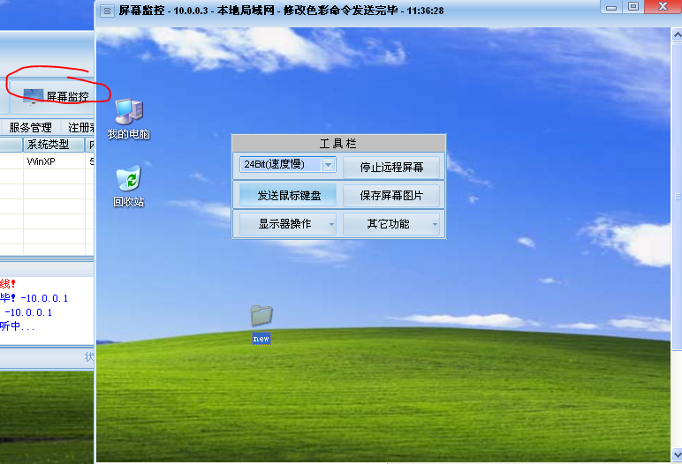Click the log line '-10.0.0.1' first entry
This screenshot has height=464, width=682.
(x=34, y=298)
